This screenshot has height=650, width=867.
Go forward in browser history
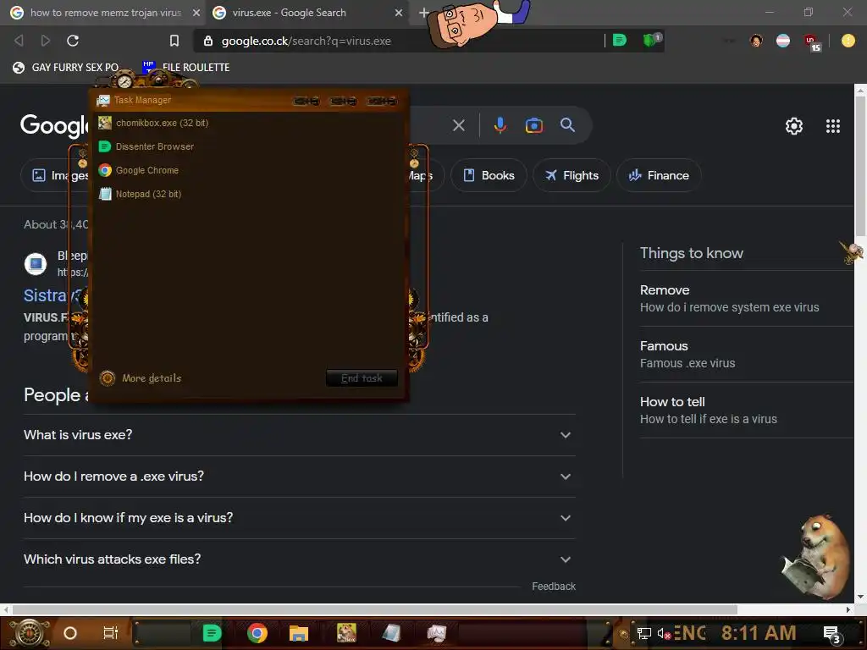click(46, 41)
